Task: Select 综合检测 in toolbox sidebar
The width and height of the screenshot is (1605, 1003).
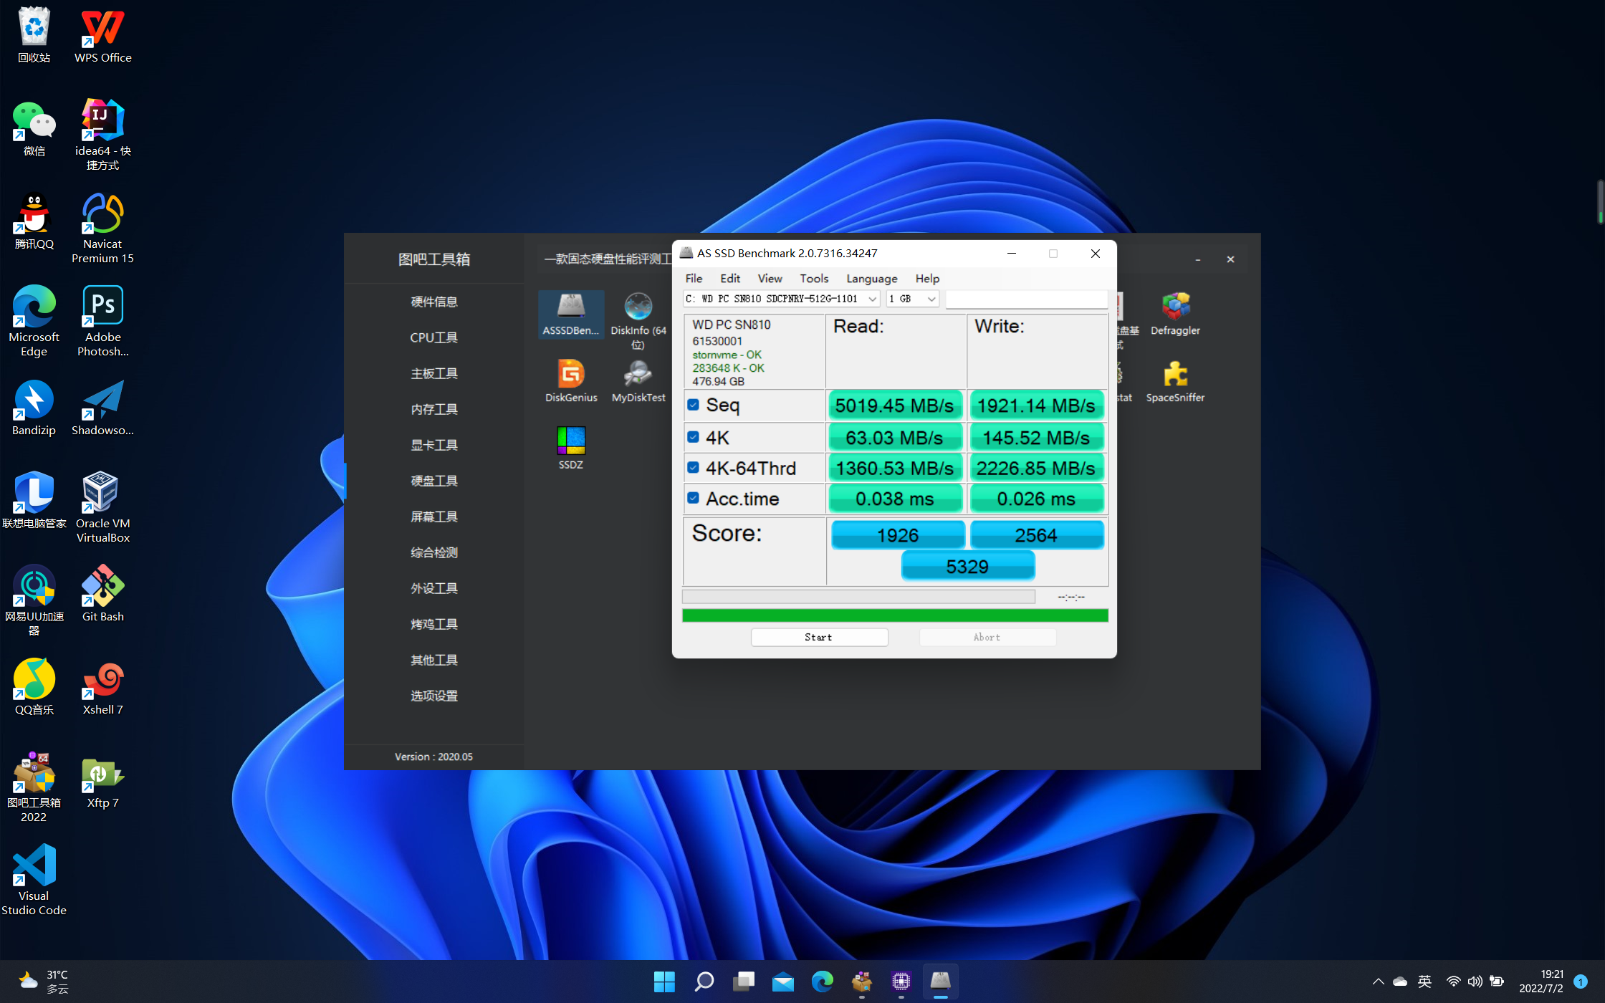Action: click(433, 552)
